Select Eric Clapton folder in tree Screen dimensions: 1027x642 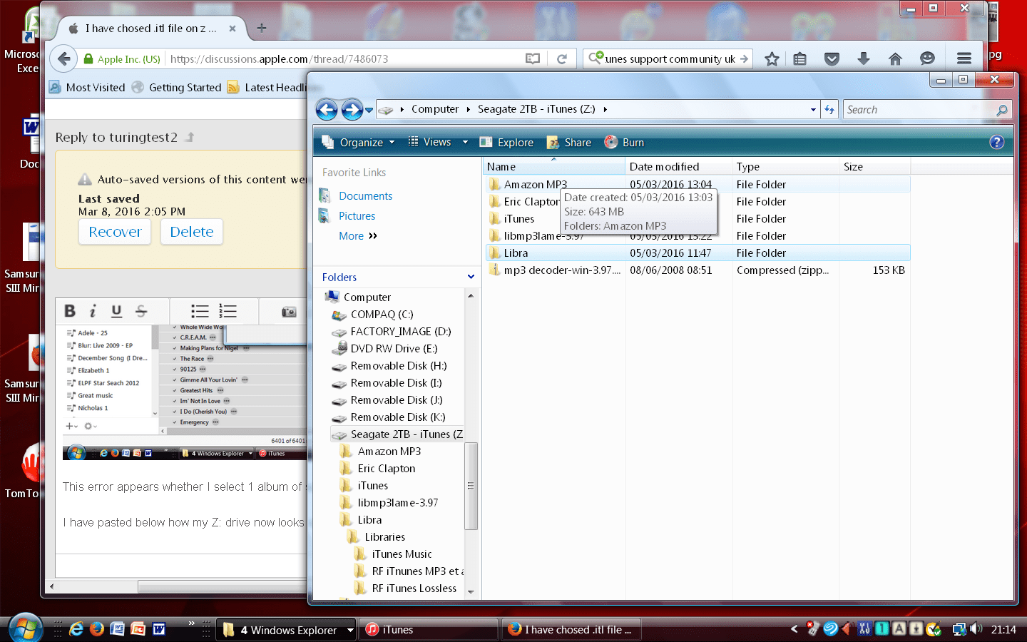click(386, 469)
